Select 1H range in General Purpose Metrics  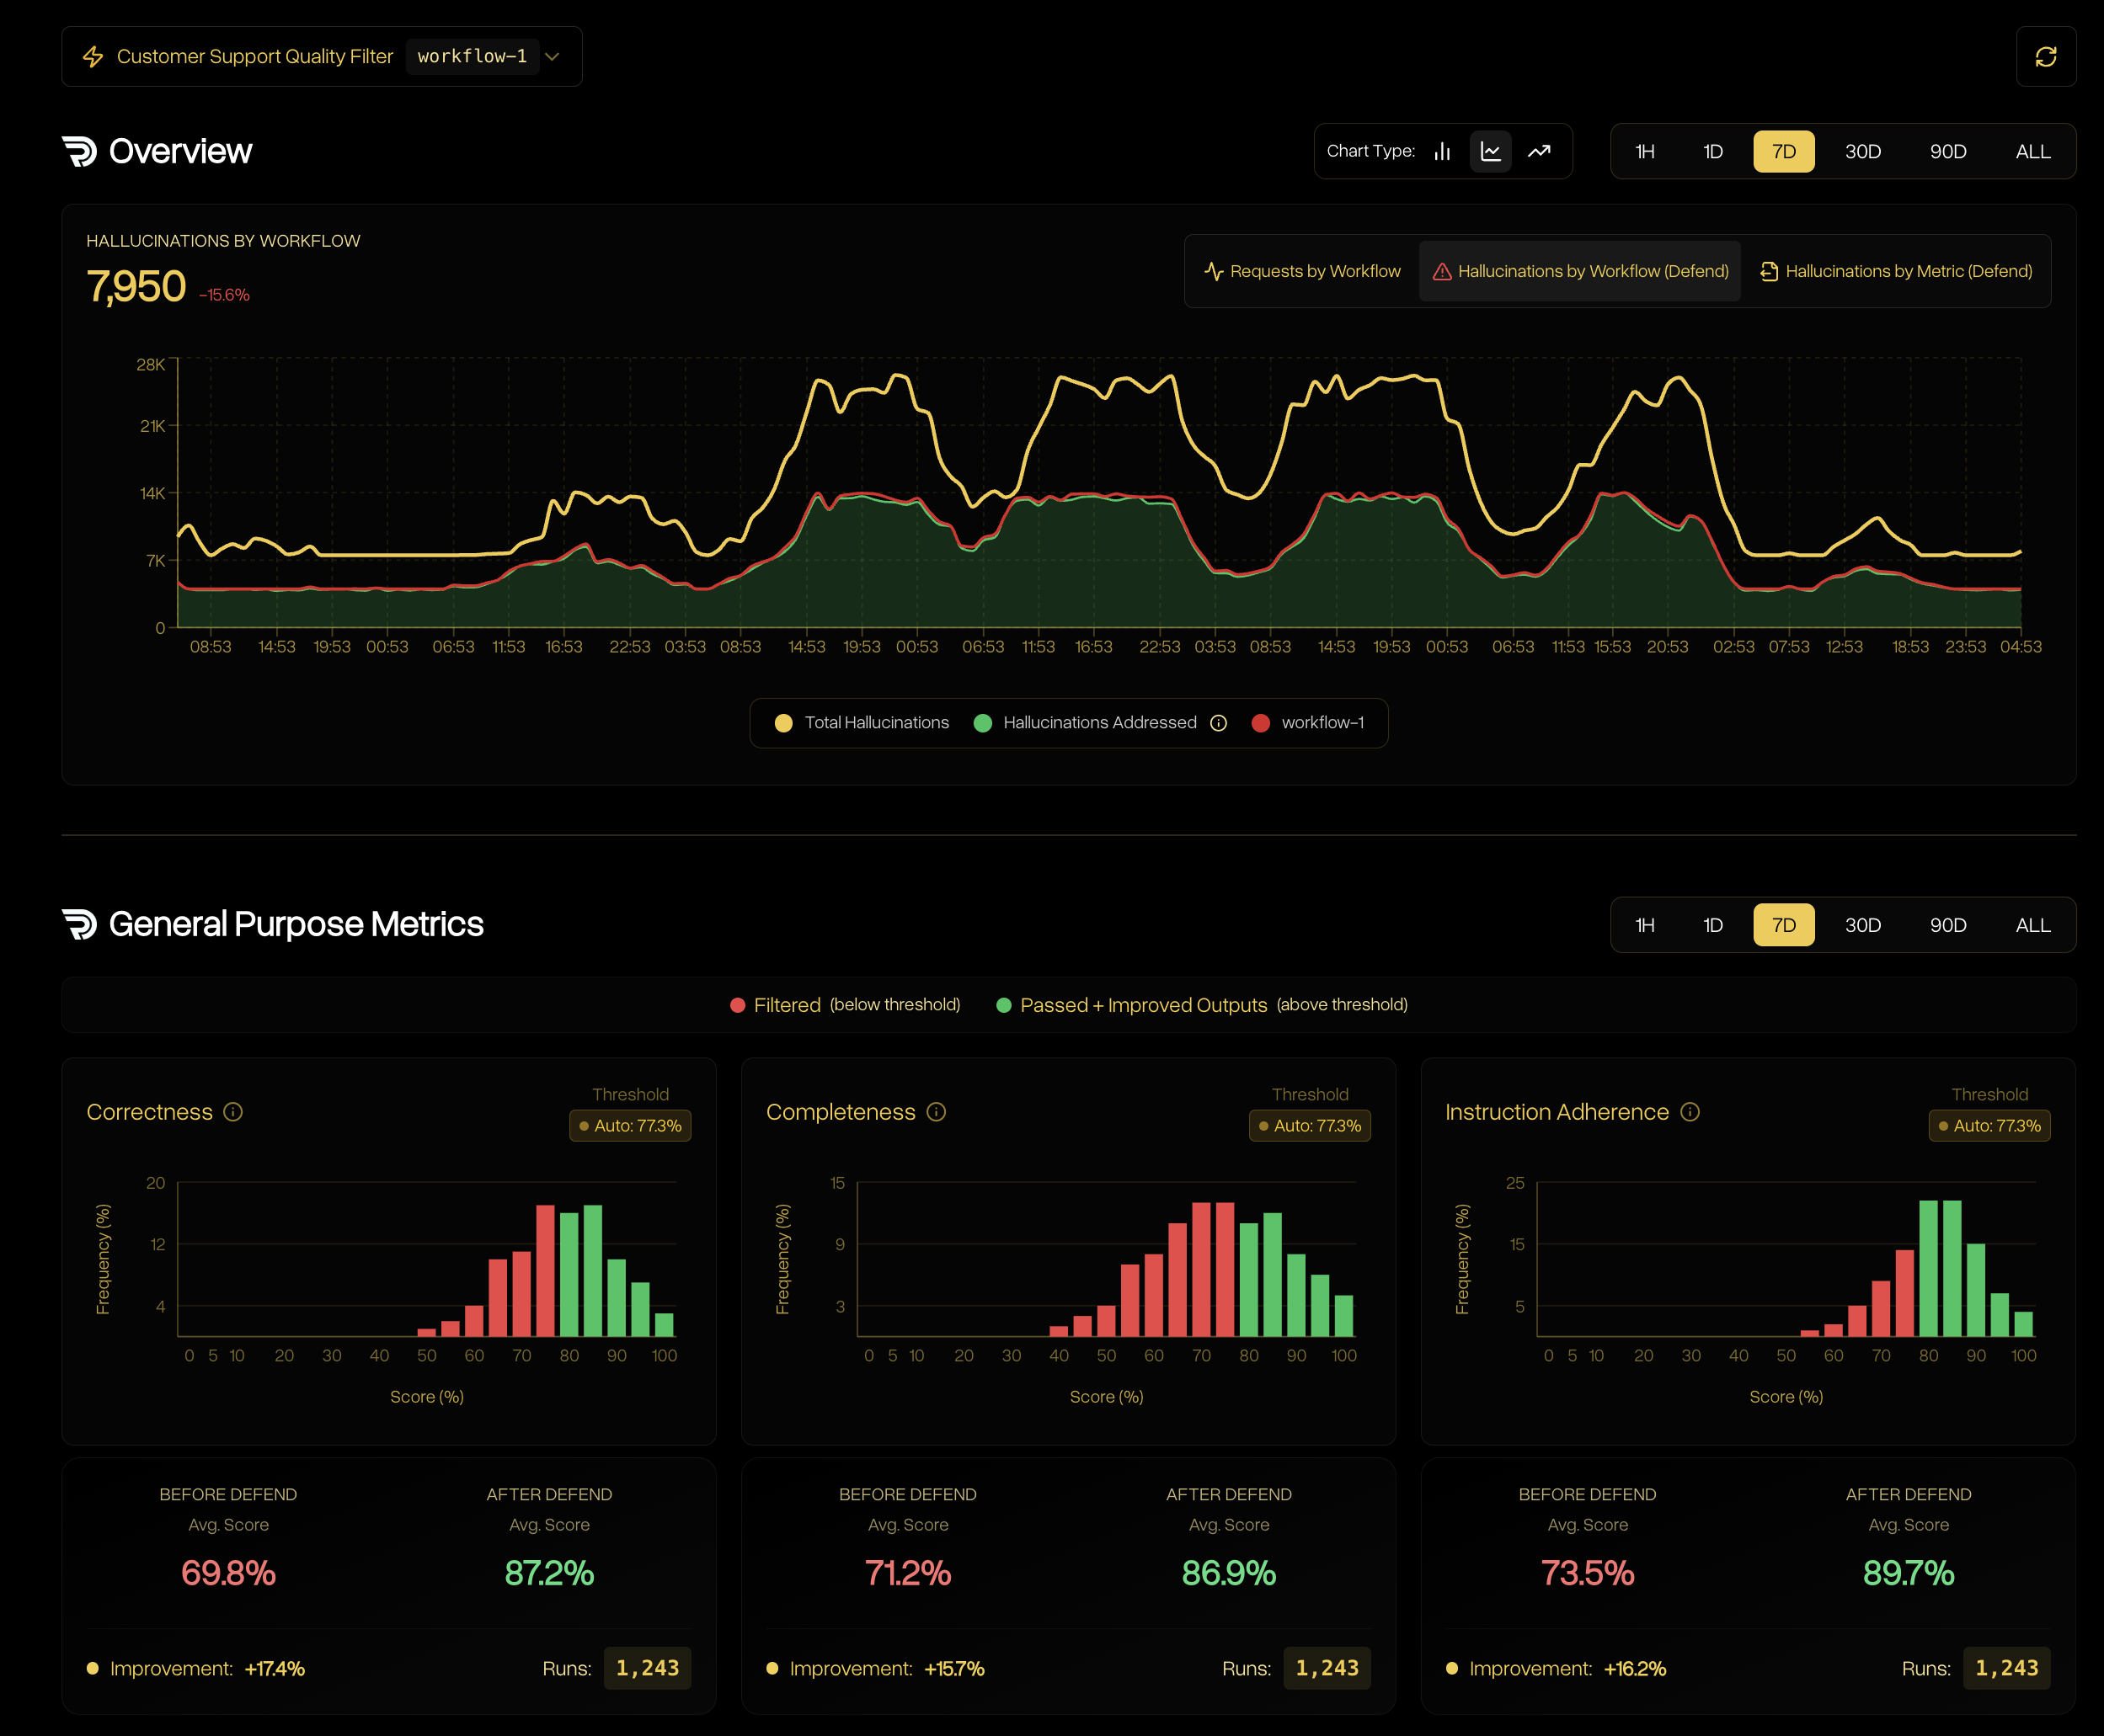click(1644, 925)
